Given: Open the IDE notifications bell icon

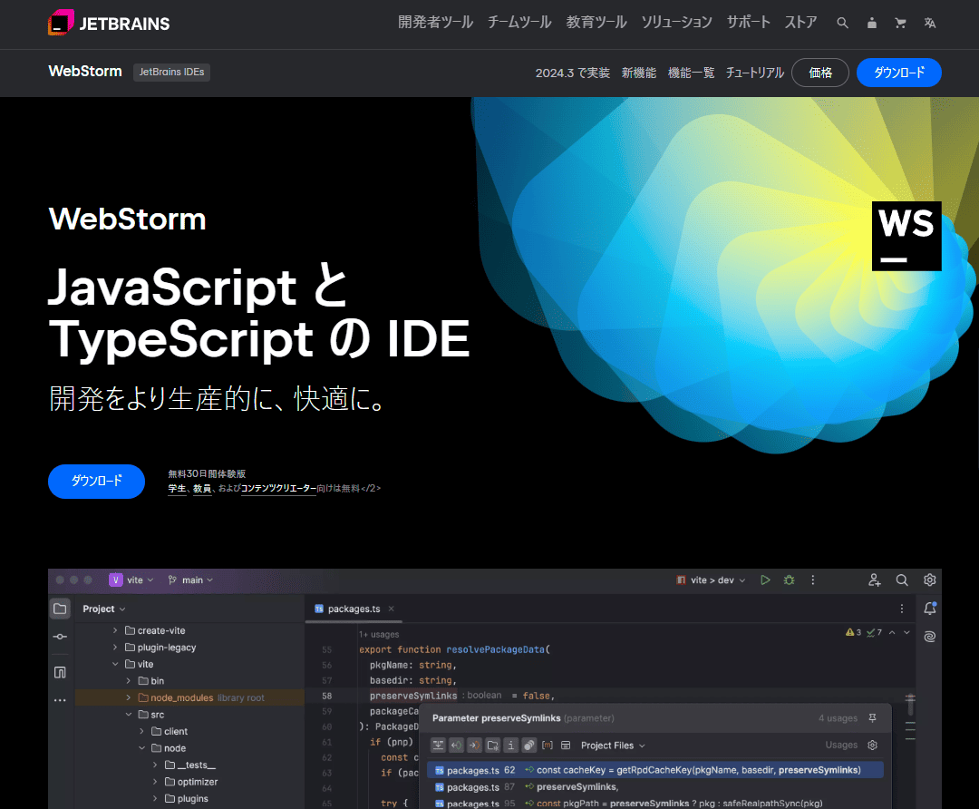Looking at the screenshot, I should pyautogui.click(x=930, y=609).
